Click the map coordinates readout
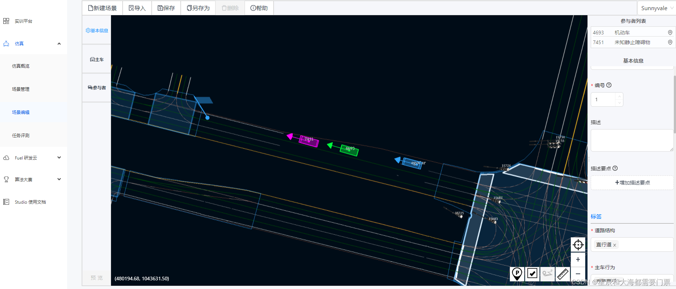Image resolution: width=676 pixels, height=289 pixels. [x=142, y=279]
